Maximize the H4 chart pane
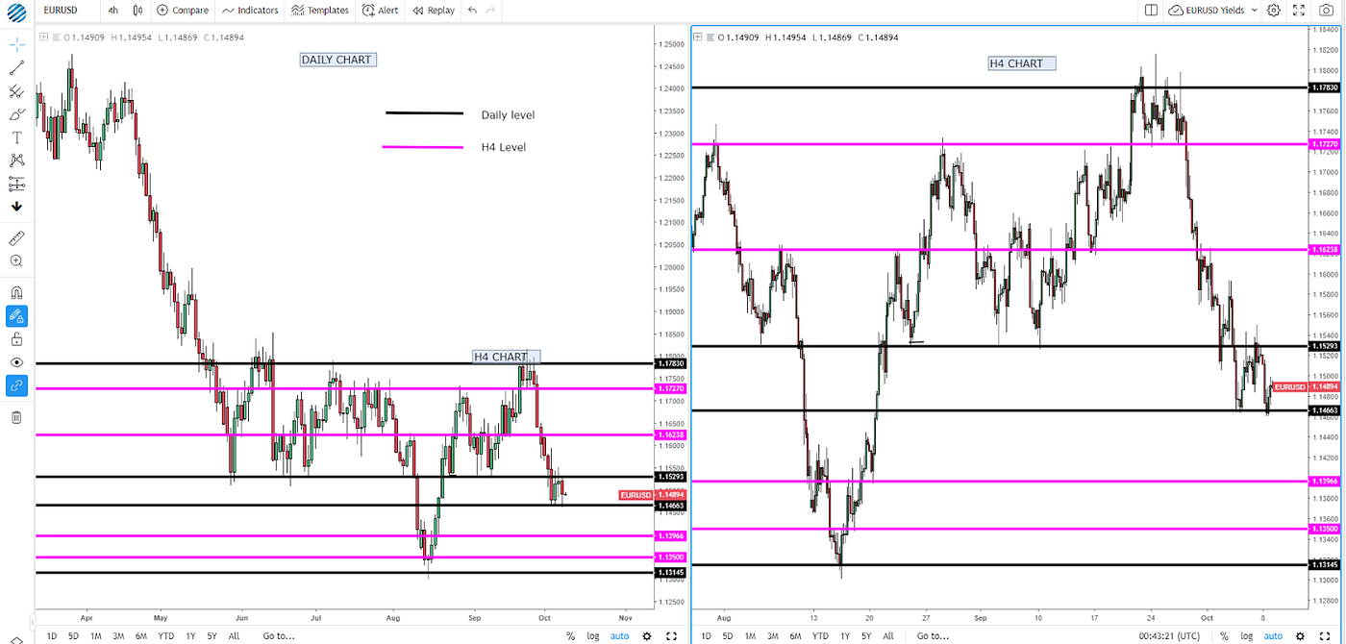 pyautogui.click(x=1325, y=635)
